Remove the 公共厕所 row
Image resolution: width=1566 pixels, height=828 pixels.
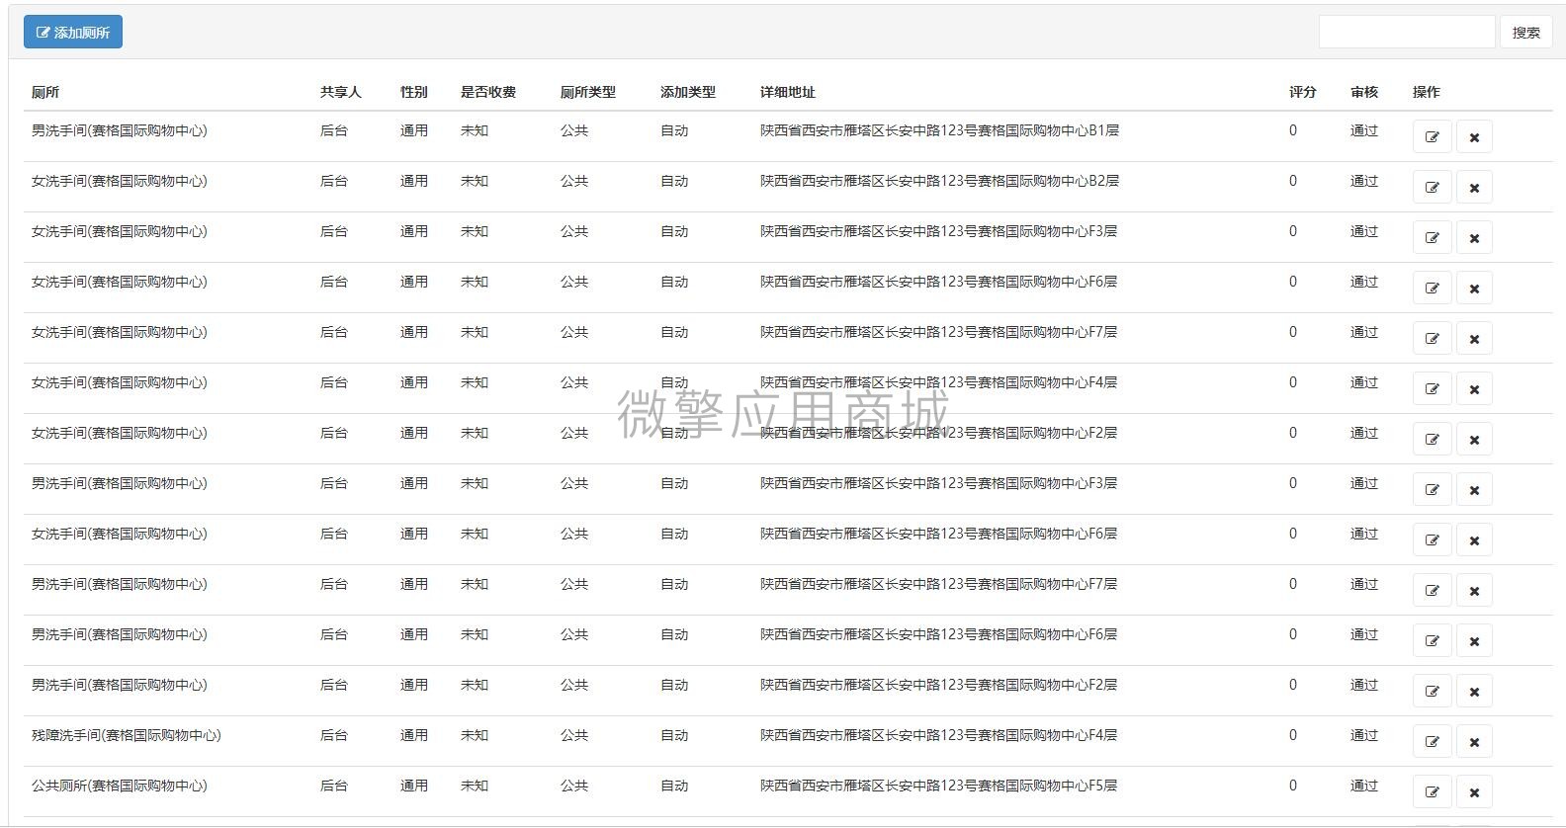click(x=1474, y=792)
